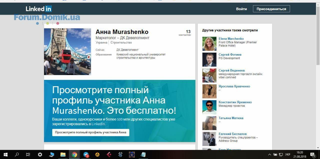Open Сергей Фотиев's profile photo
This screenshot has width=320, height=159.
pos(209,60)
